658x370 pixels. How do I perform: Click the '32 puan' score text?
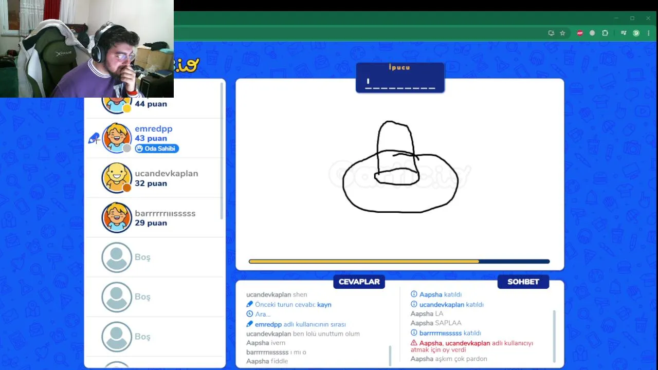151,183
